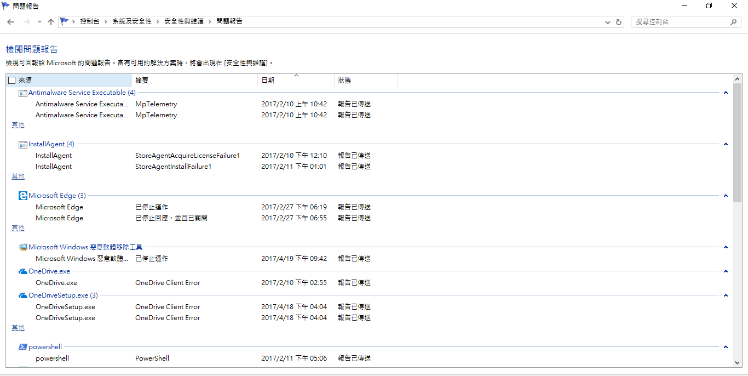748x376 pixels.
Task: Collapse the OneDriveSetup.exe group
Action: pos(726,295)
